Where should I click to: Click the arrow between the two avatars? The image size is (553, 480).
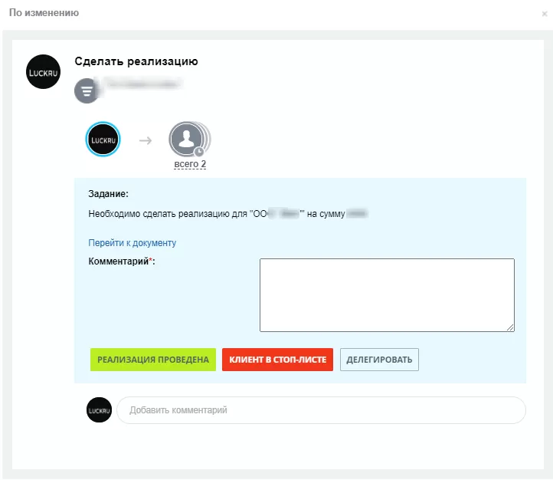point(145,140)
